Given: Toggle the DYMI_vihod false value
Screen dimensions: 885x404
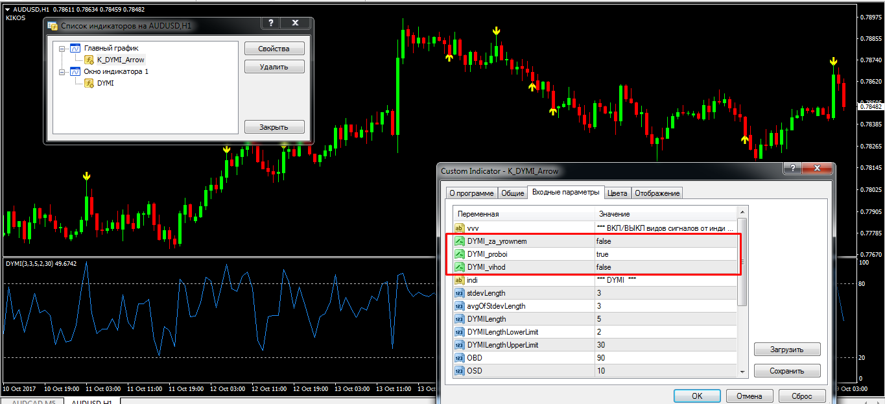Looking at the screenshot, I should (x=666, y=267).
